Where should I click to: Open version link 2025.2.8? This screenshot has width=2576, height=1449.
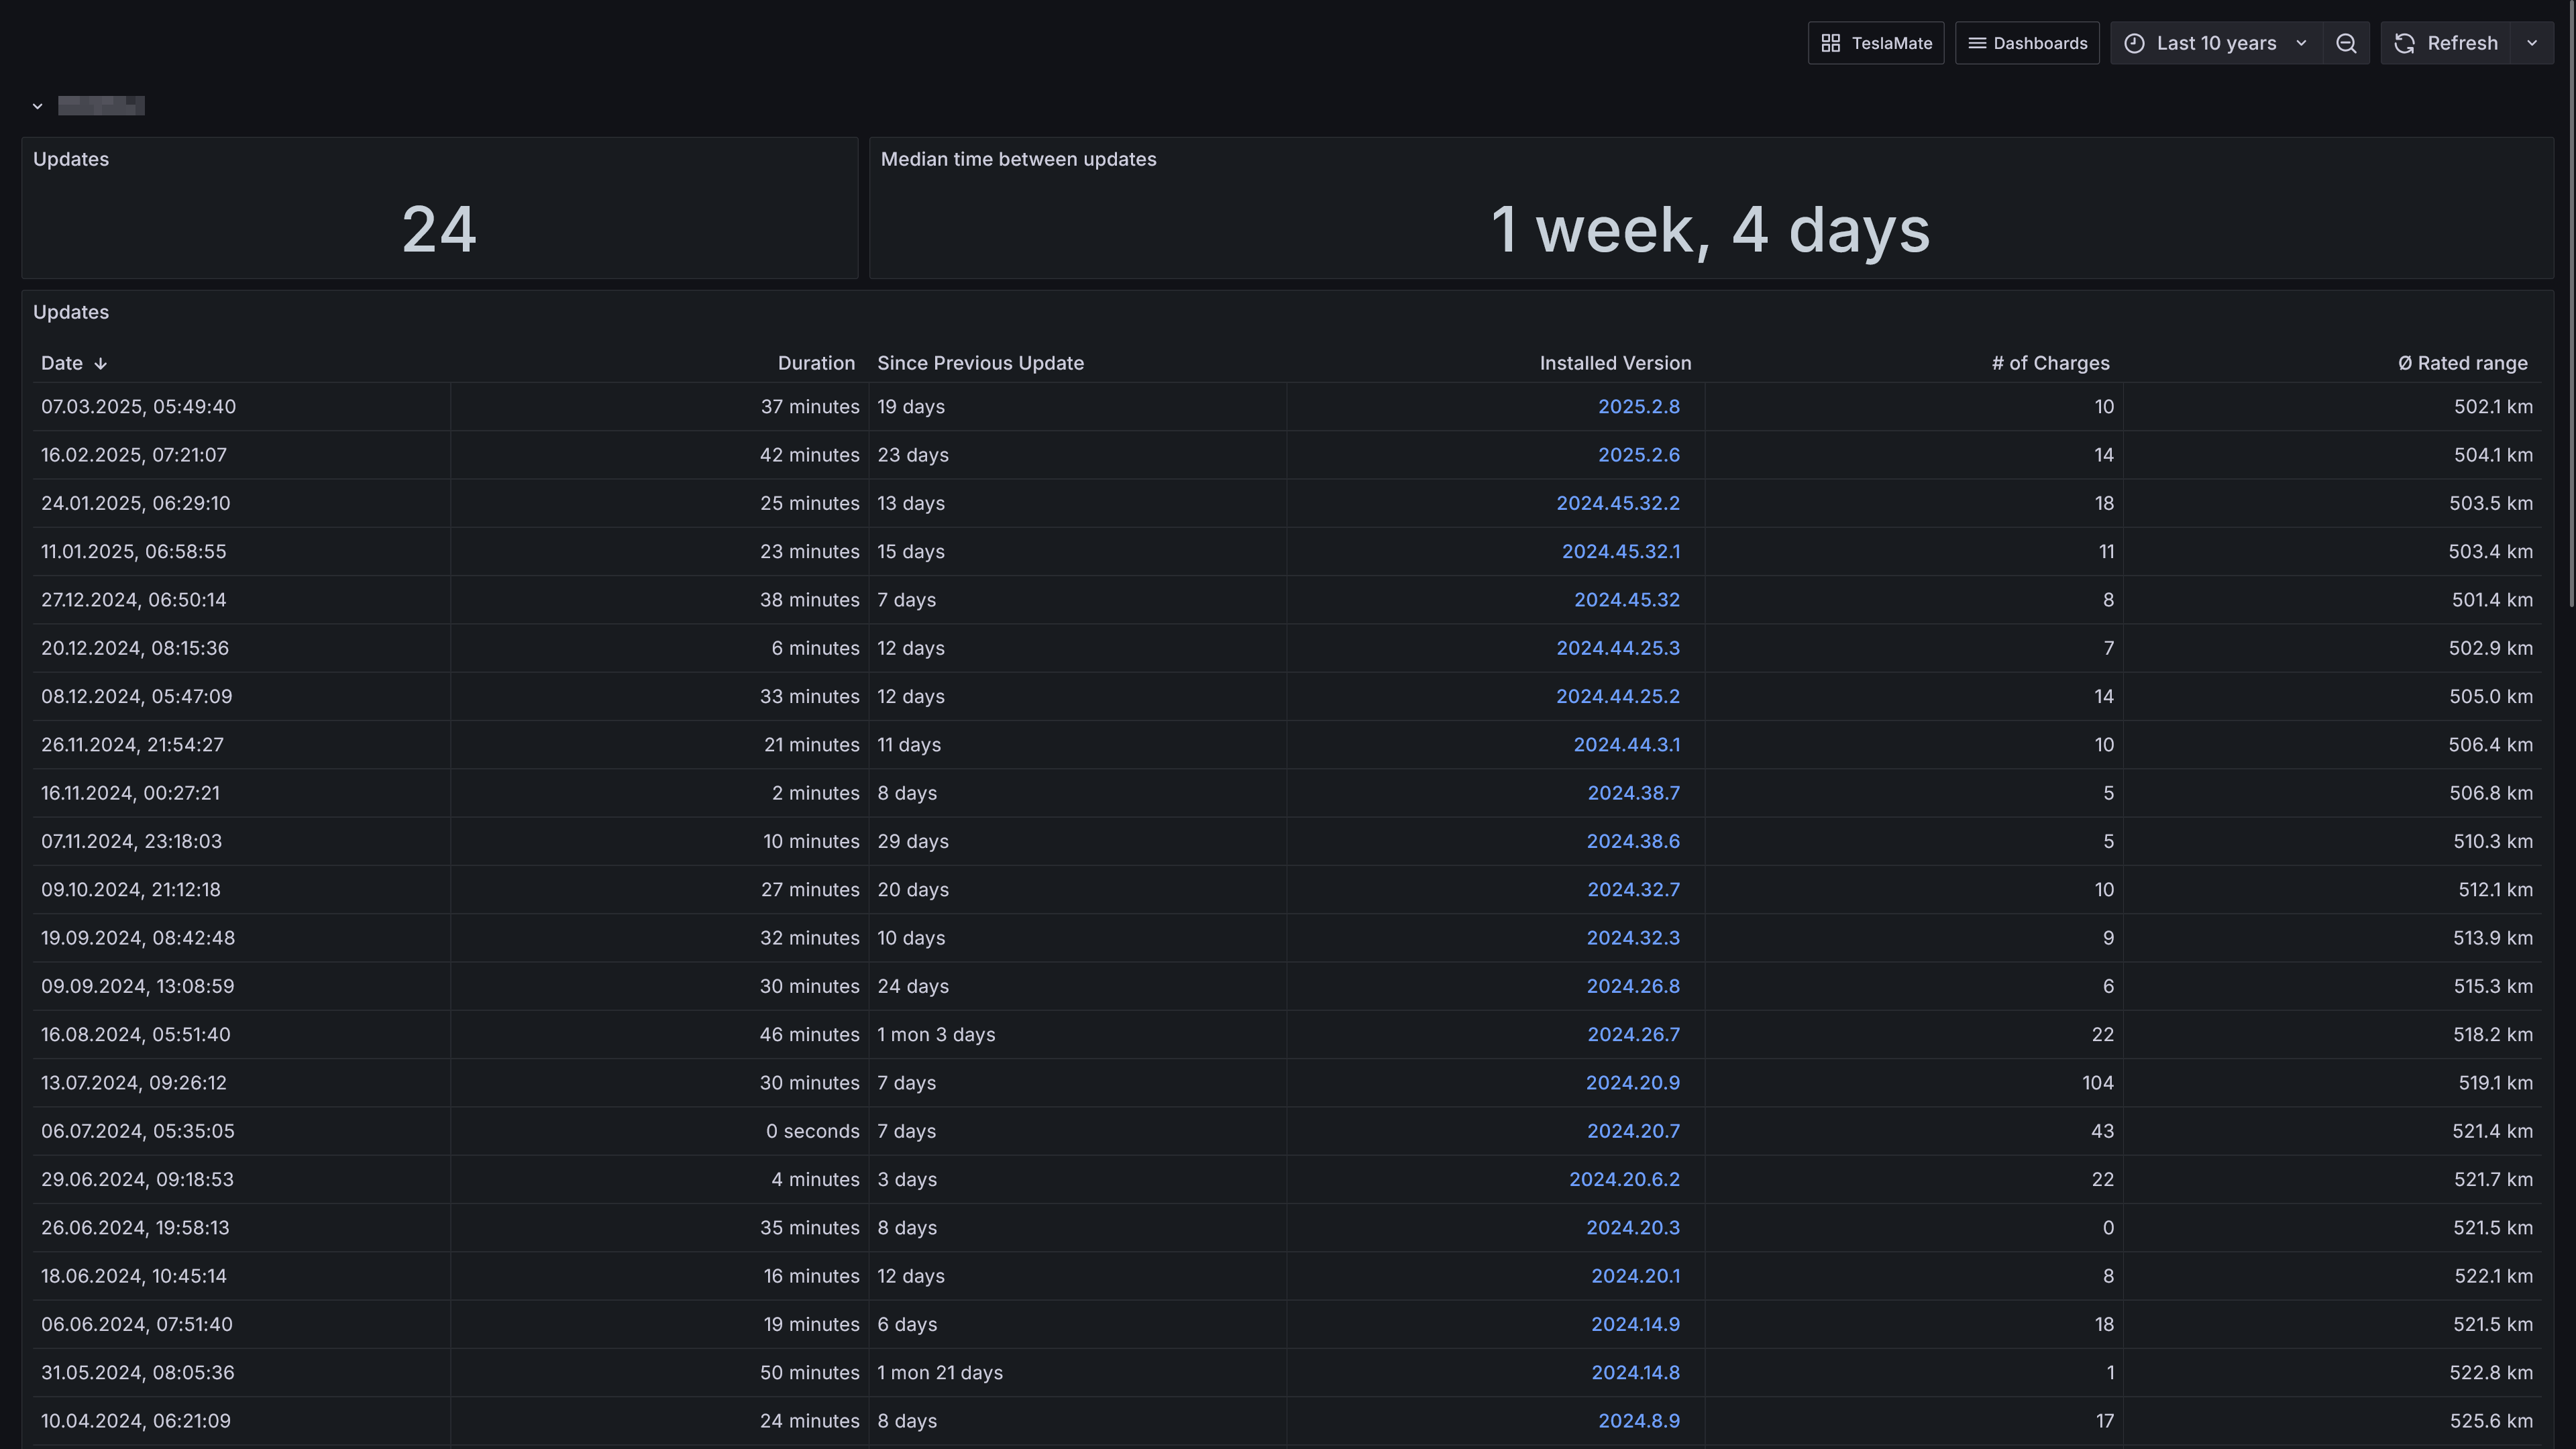tap(1638, 406)
